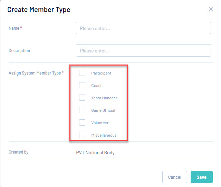The height and width of the screenshot is (187, 221).
Task: Click the "Volunteer" label text
Action: (100, 123)
